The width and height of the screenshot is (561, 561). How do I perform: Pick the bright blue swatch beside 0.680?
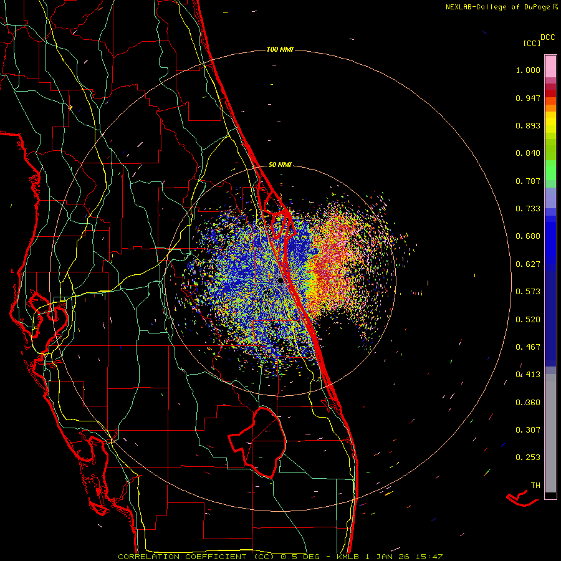pos(550,240)
